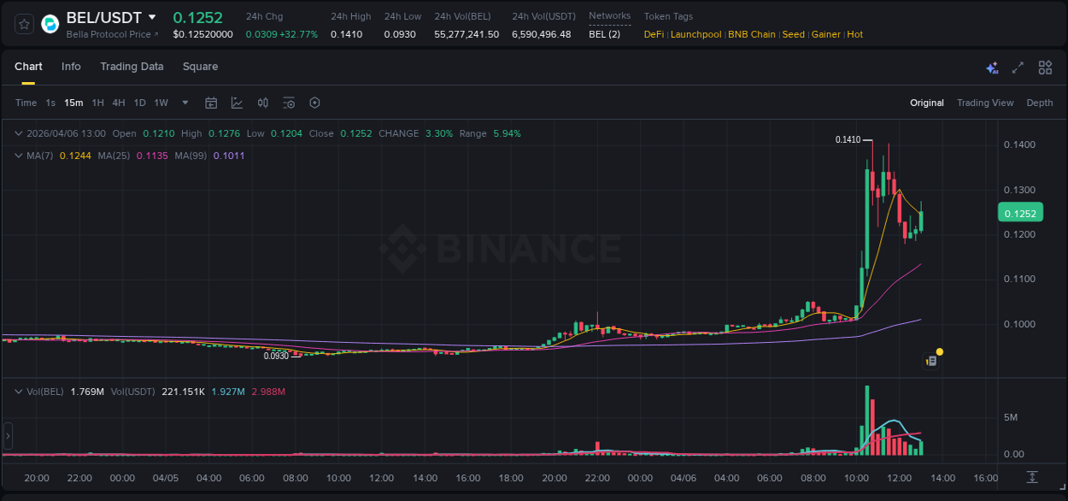The image size is (1068, 501).
Task: Select the 1s interval
Action: [x=50, y=103]
